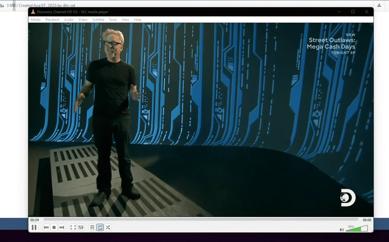
Task: Toggle shuffle random playback
Action: (108, 227)
